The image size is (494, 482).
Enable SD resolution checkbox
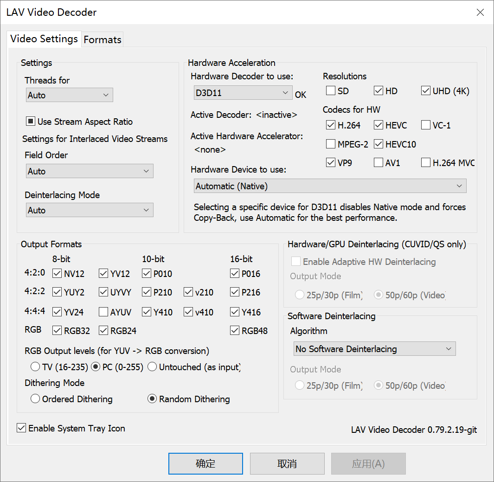tap(331, 91)
